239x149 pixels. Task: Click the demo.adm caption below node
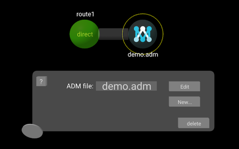143,55
